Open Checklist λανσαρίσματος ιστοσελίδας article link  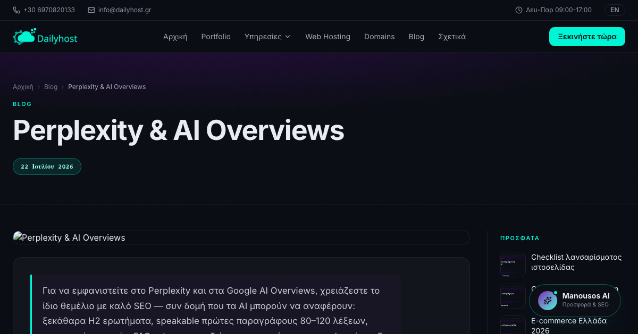pyautogui.click(x=576, y=262)
